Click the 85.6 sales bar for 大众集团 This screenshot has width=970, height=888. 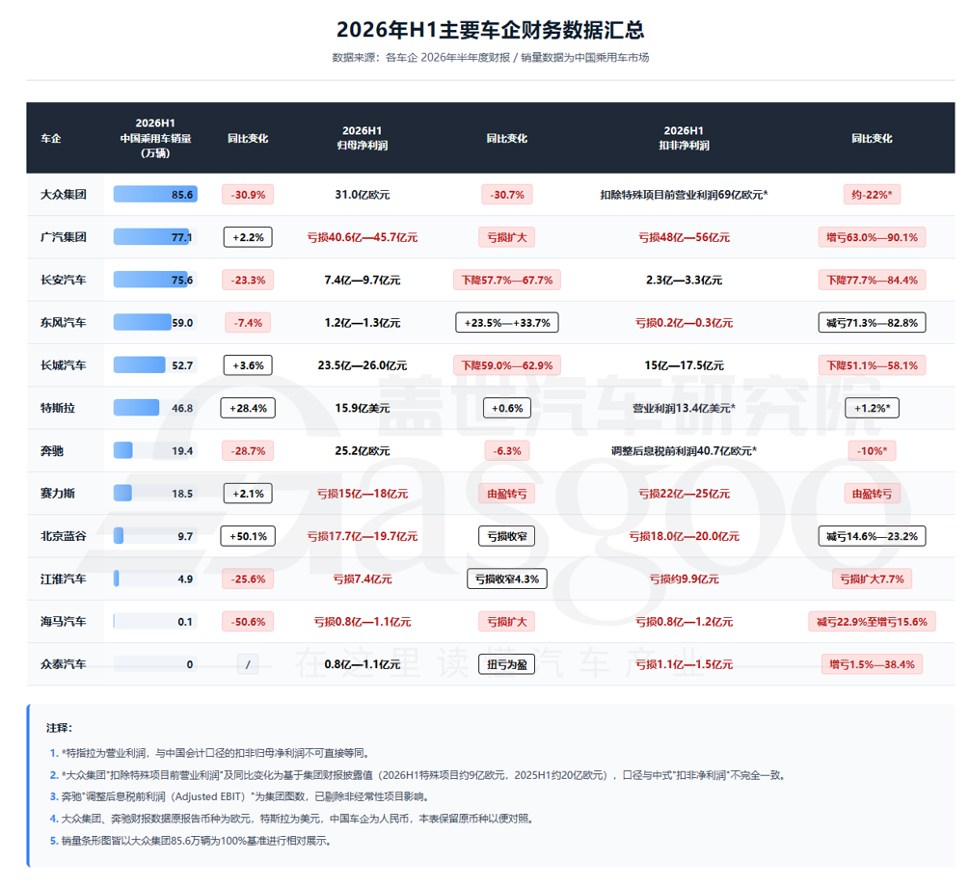point(155,194)
